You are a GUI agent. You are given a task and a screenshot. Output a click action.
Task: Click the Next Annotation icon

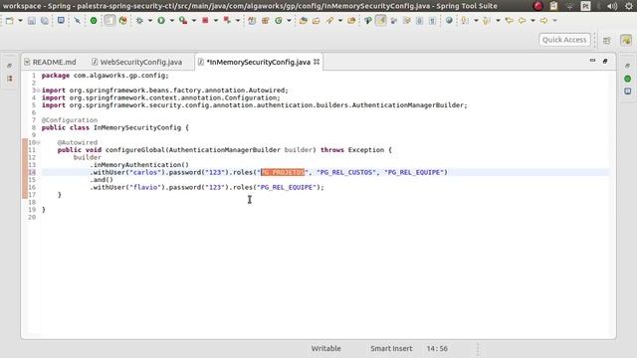(x=465, y=20)
